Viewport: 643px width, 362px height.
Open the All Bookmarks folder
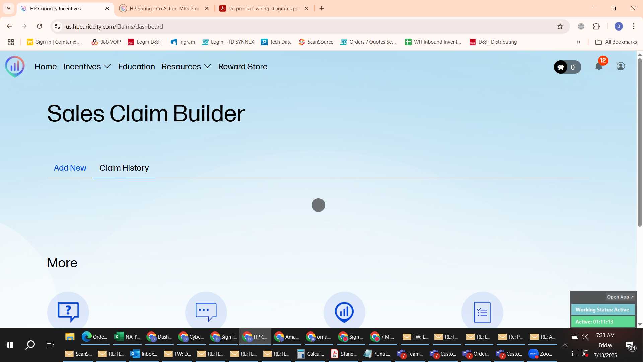[x=616, y=42]
